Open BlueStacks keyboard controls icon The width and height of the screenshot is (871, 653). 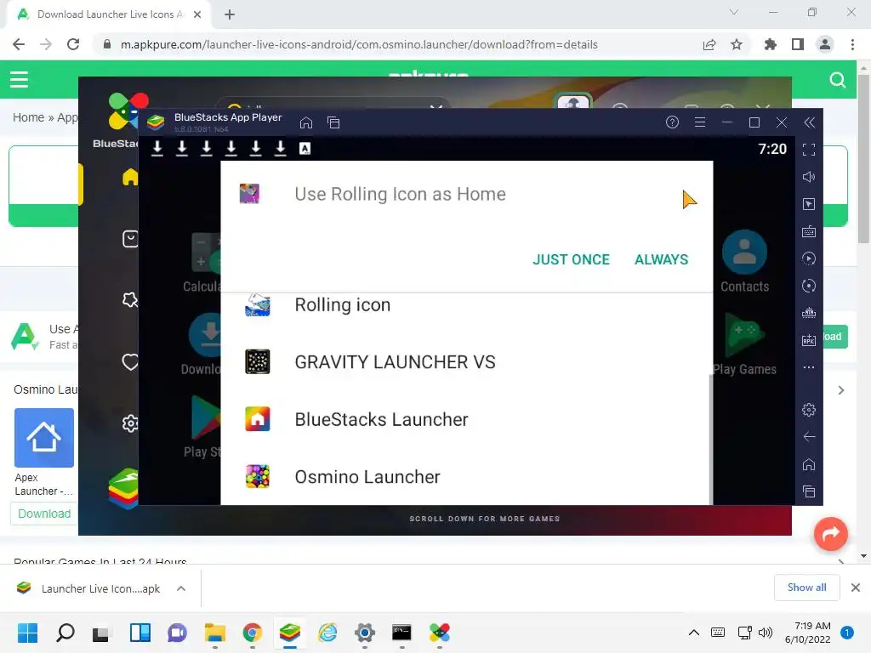[809, 231]
